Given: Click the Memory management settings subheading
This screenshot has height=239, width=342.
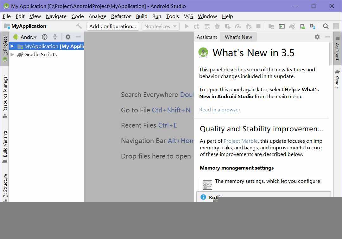Looking at the screenshot, I should 237,168.
